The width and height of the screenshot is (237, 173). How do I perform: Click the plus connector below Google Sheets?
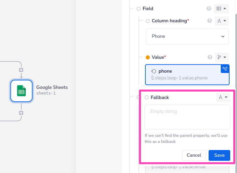coord(21,113)
